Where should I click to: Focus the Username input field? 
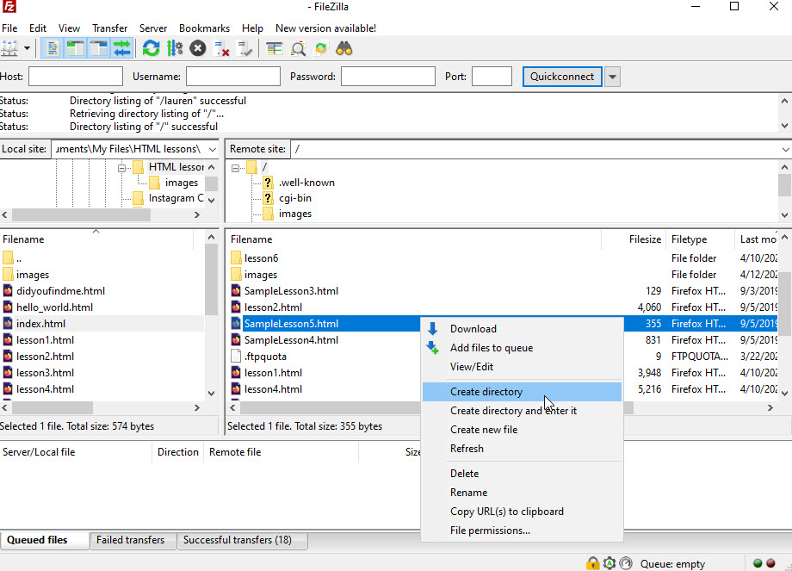pos(232,77)
